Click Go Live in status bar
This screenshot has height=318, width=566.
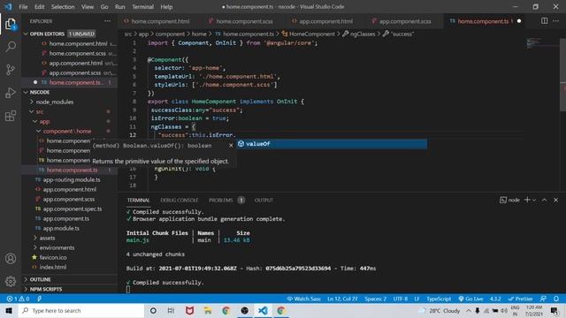470,299
